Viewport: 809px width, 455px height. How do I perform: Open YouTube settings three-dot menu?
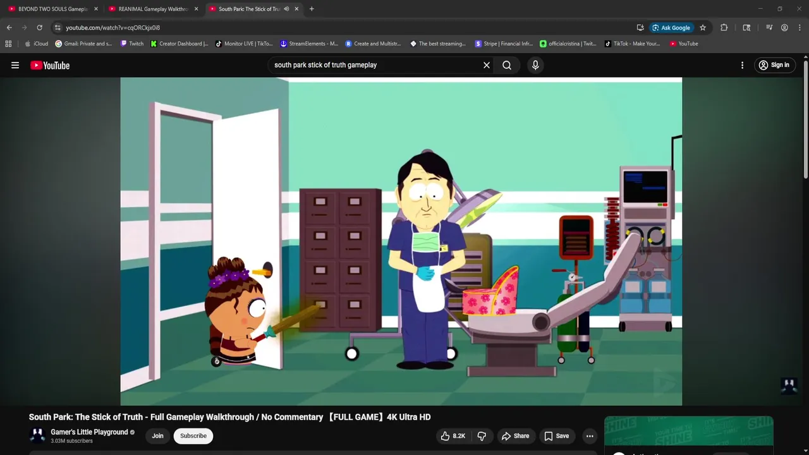click(743, 65)
